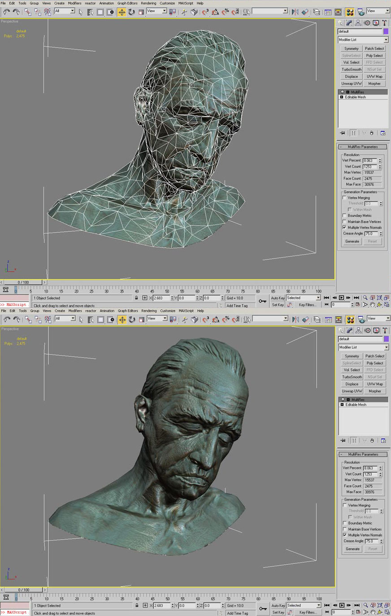Toggle Percent Snap in the lower window toolbar
This screenshot has height=616, width=391.
(225, 320)
